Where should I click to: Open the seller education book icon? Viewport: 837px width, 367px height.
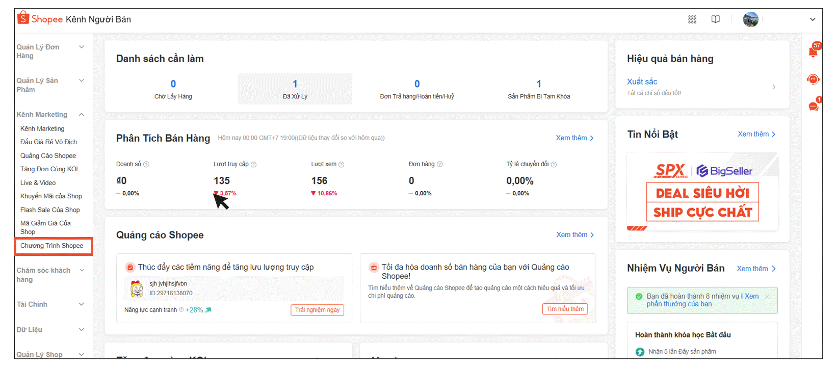pyautogui.click(x=715, y=19)
